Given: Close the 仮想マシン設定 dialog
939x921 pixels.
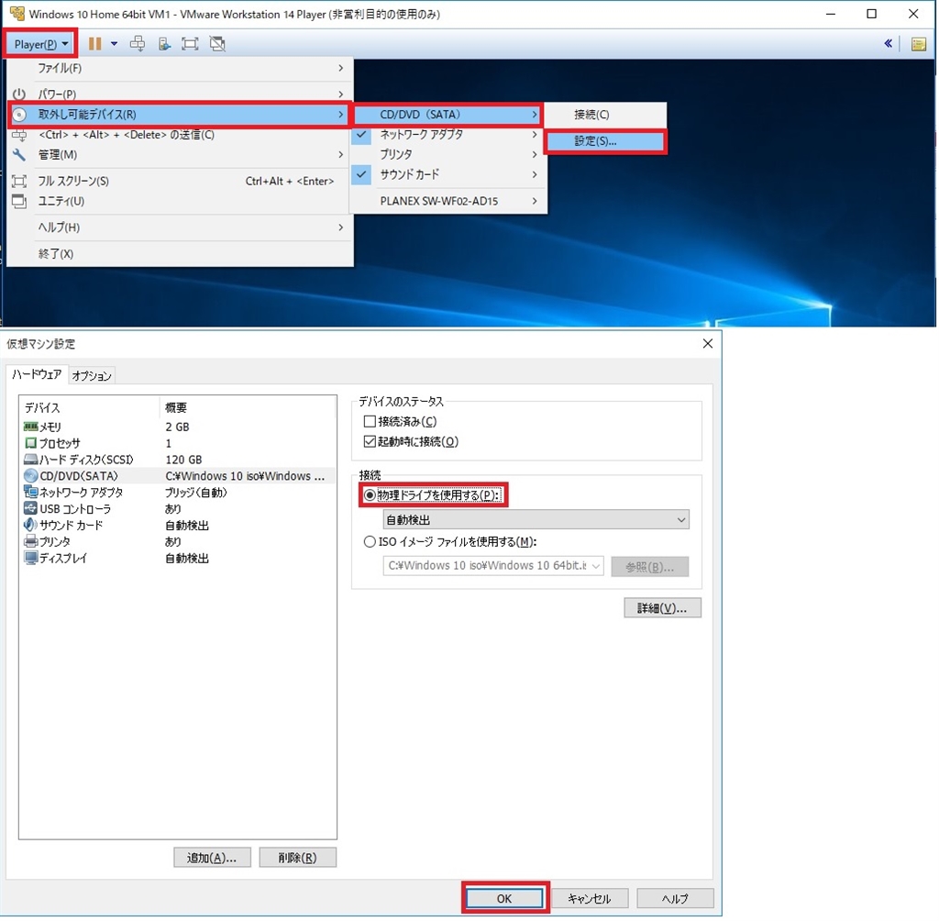Looking at the screenshot, I should tap(707, 343).
